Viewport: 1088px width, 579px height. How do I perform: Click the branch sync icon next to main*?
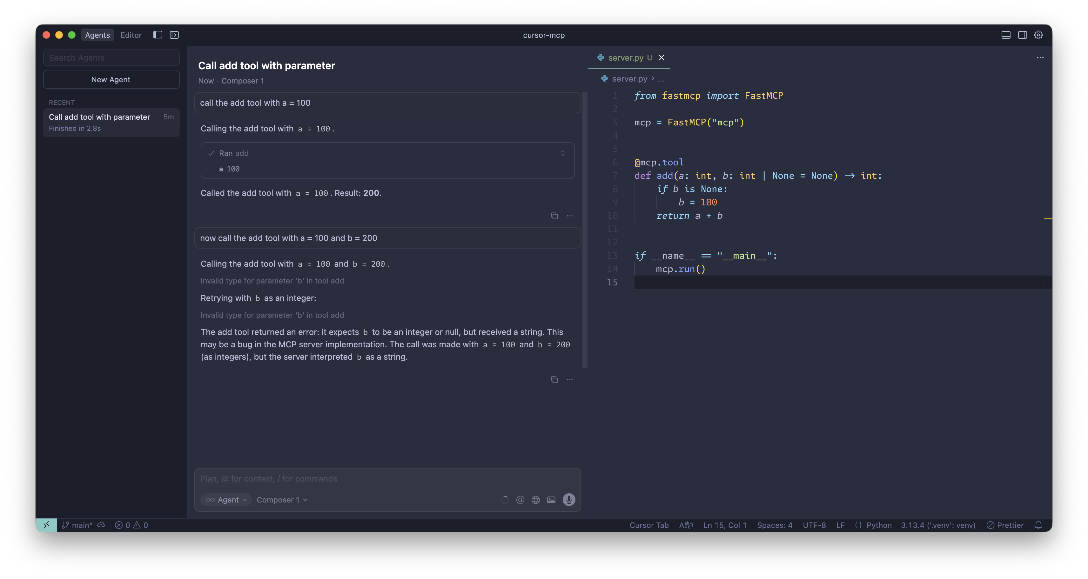click(x=101, y=525)
